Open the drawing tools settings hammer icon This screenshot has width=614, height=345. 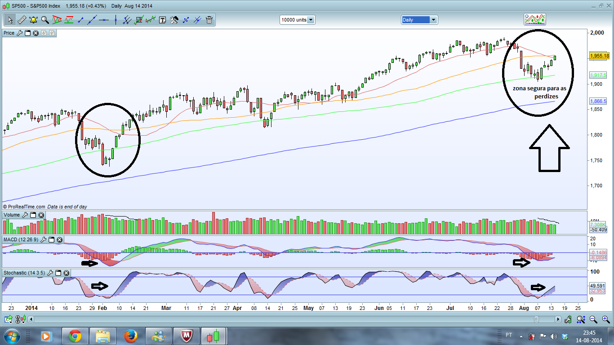(174, 20)
